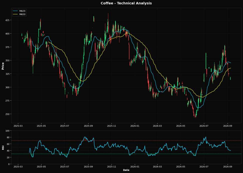Click 2026-01 on the price chart axis
Image resolution: width=243 pixels, height=173 pixels.
click(135, 126)
